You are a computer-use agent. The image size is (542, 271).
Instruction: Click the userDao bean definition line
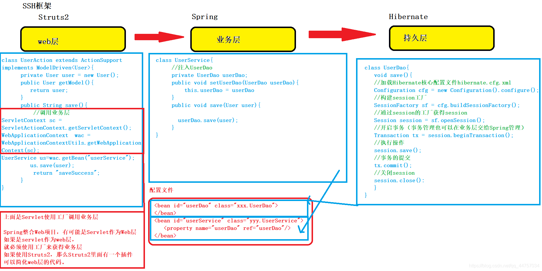[x=216, y=206]
